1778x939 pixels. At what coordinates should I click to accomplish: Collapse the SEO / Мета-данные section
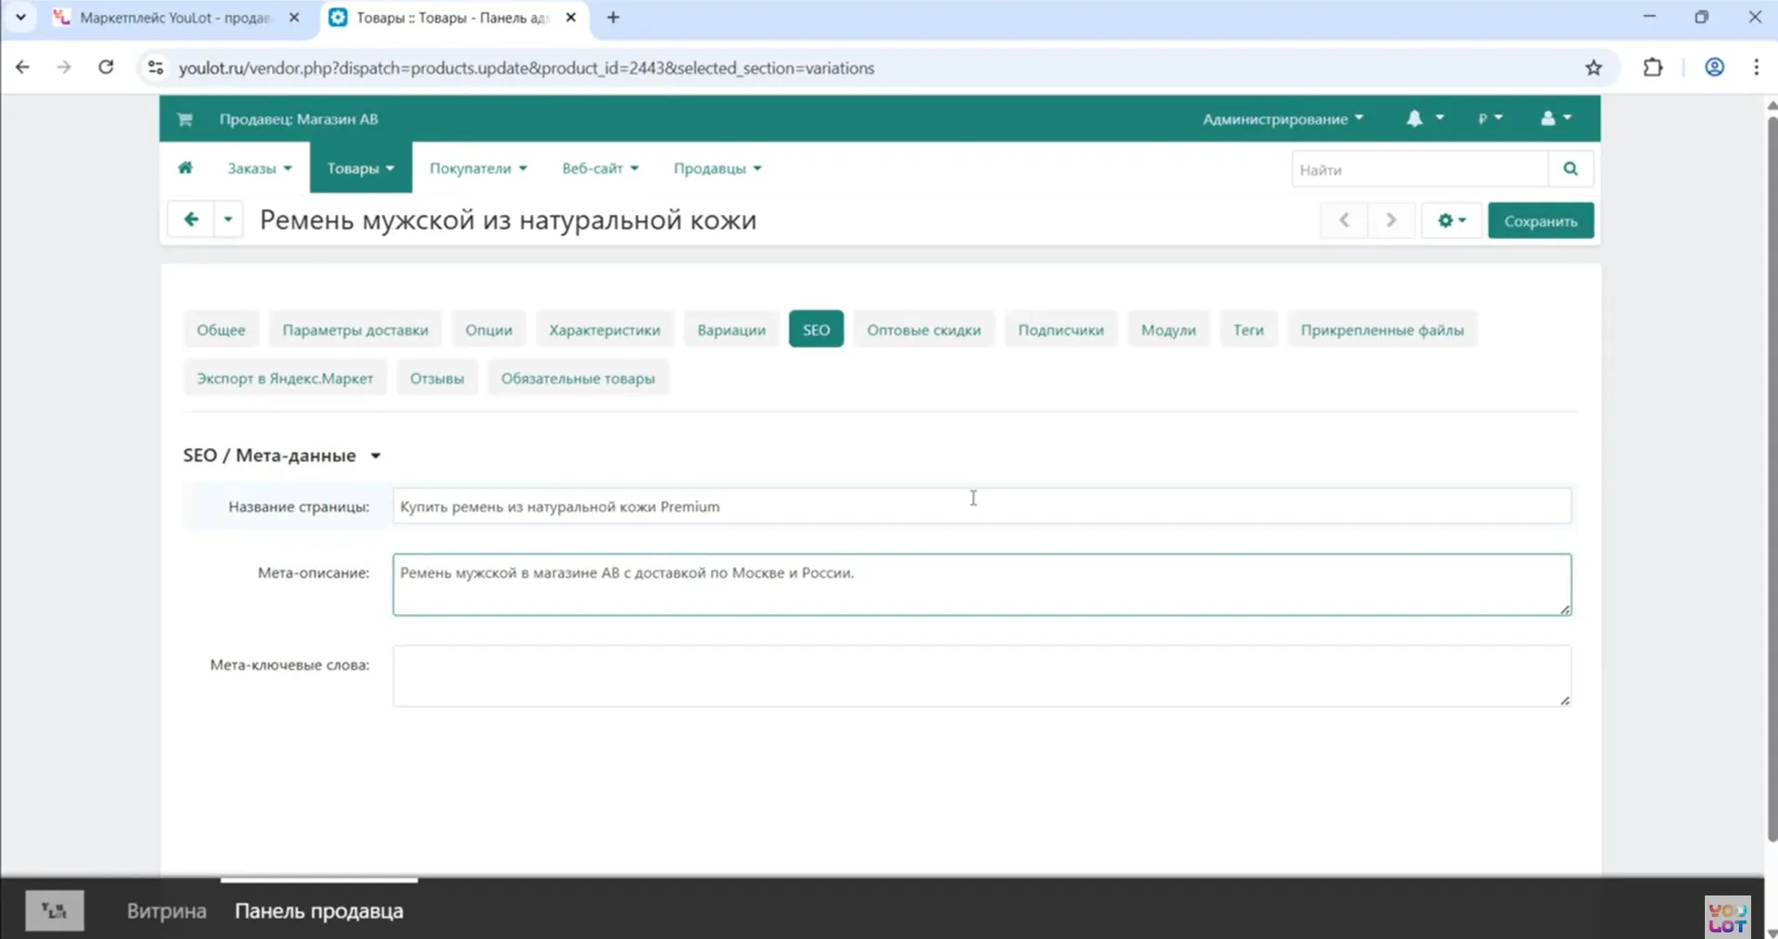(x=375, y=456)
